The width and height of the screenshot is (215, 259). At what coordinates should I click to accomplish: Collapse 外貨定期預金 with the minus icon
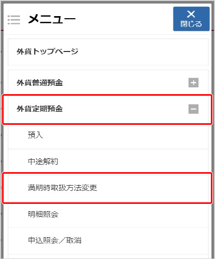(193, 109)
